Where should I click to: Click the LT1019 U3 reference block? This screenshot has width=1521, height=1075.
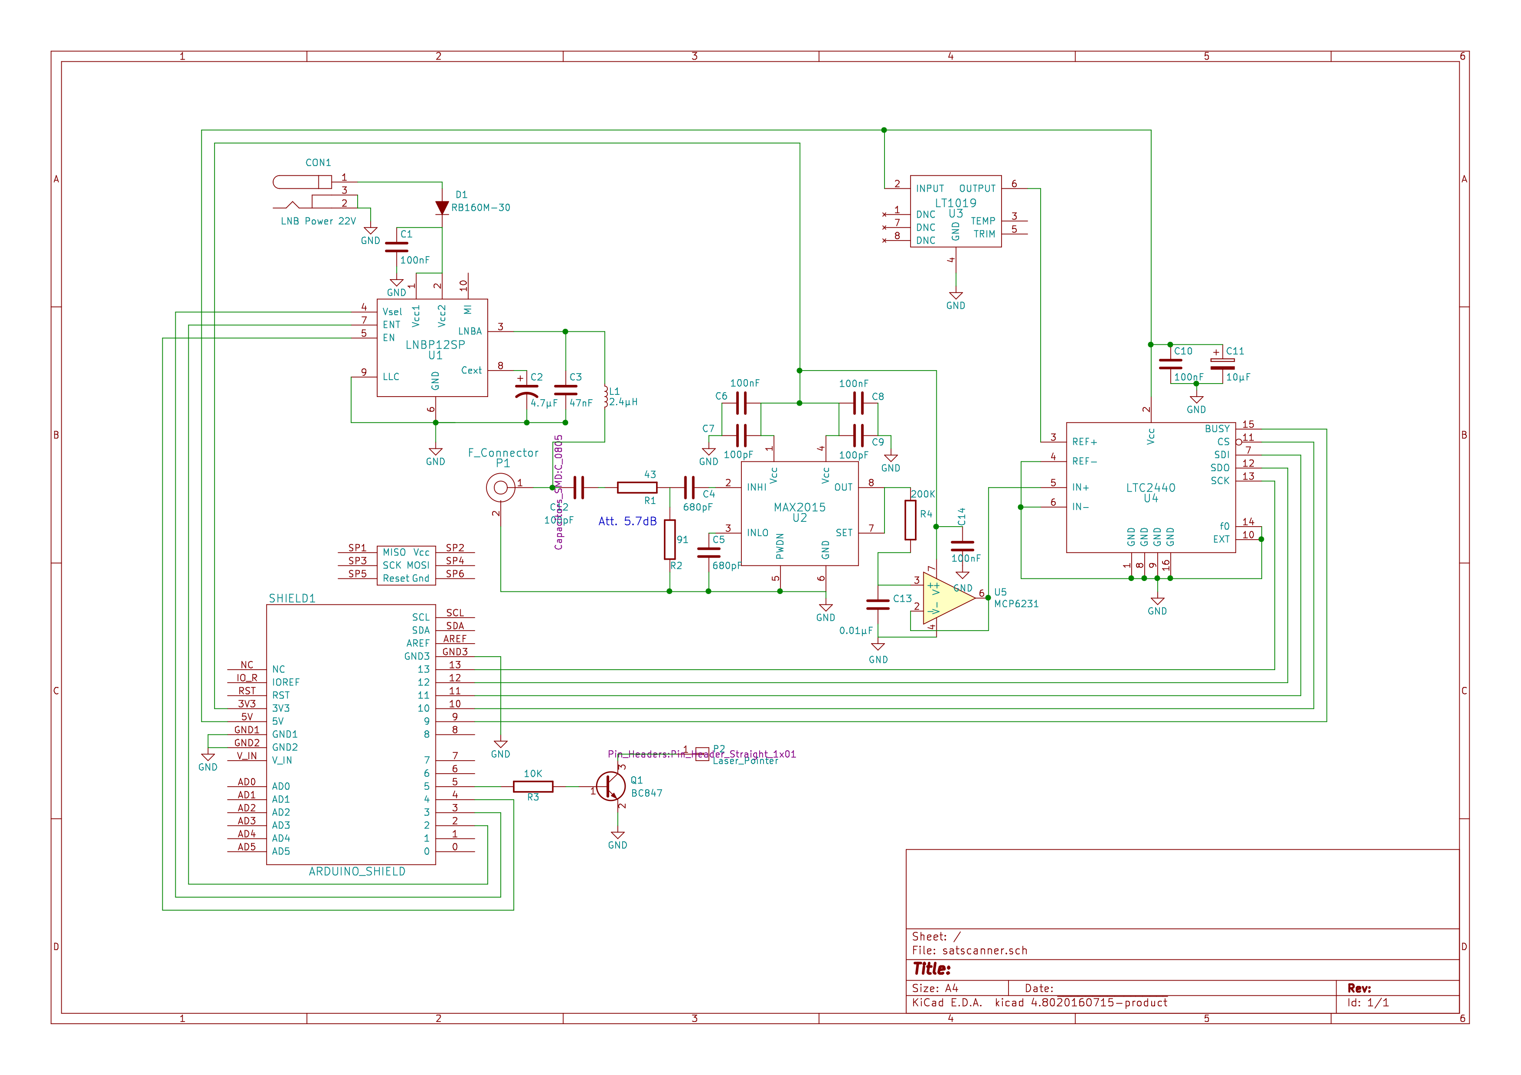[x=955, y=210]
